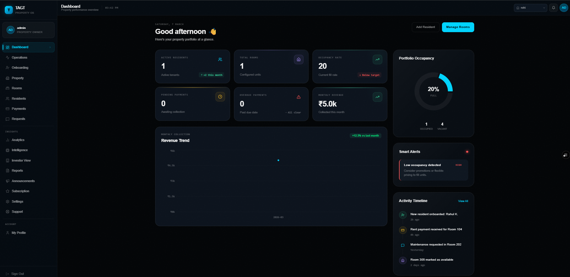The height and width of the screenshot is (277, 570).
Task: Open the rohi property selector dropdown
Action: point(530,7)
